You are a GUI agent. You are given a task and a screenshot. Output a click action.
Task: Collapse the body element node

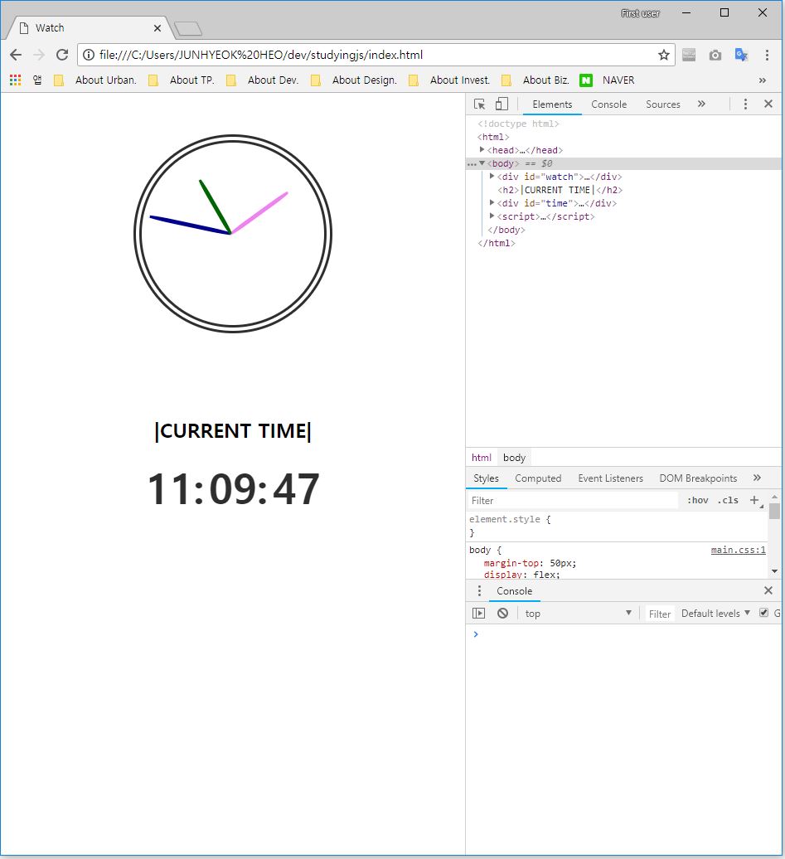[x=482, y=163]
